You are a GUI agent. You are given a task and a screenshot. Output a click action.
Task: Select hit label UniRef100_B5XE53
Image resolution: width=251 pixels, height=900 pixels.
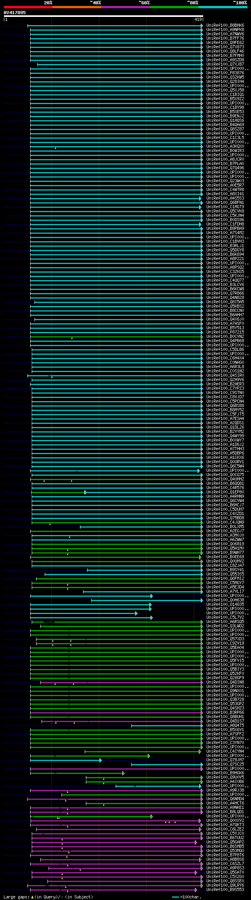(x=225, y=112)
